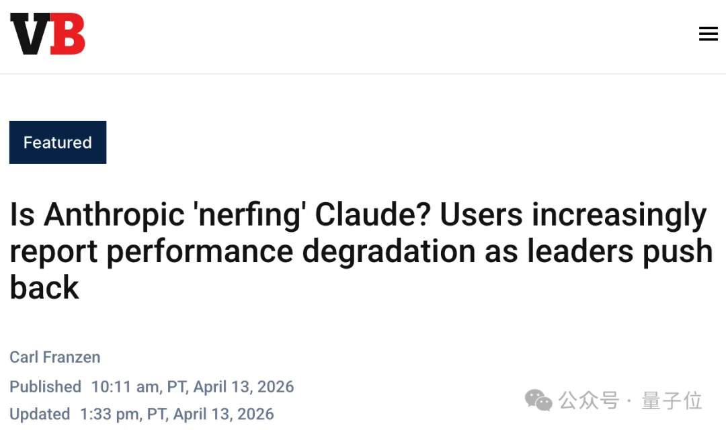The width and height of the screenshot is (726, 430).
Task: Select the Published label text
Action: pyautogui.click(x=45, y=387)
